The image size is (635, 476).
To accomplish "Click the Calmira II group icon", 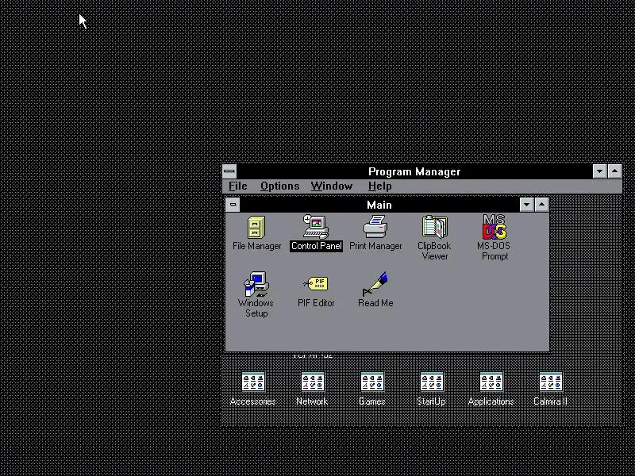I will (551, 382).
